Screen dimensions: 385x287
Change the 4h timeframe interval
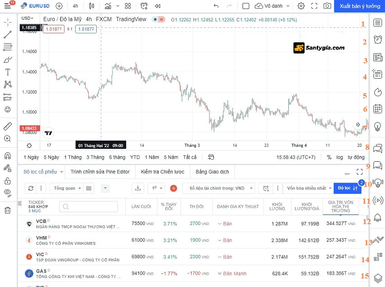coord(75,6)
